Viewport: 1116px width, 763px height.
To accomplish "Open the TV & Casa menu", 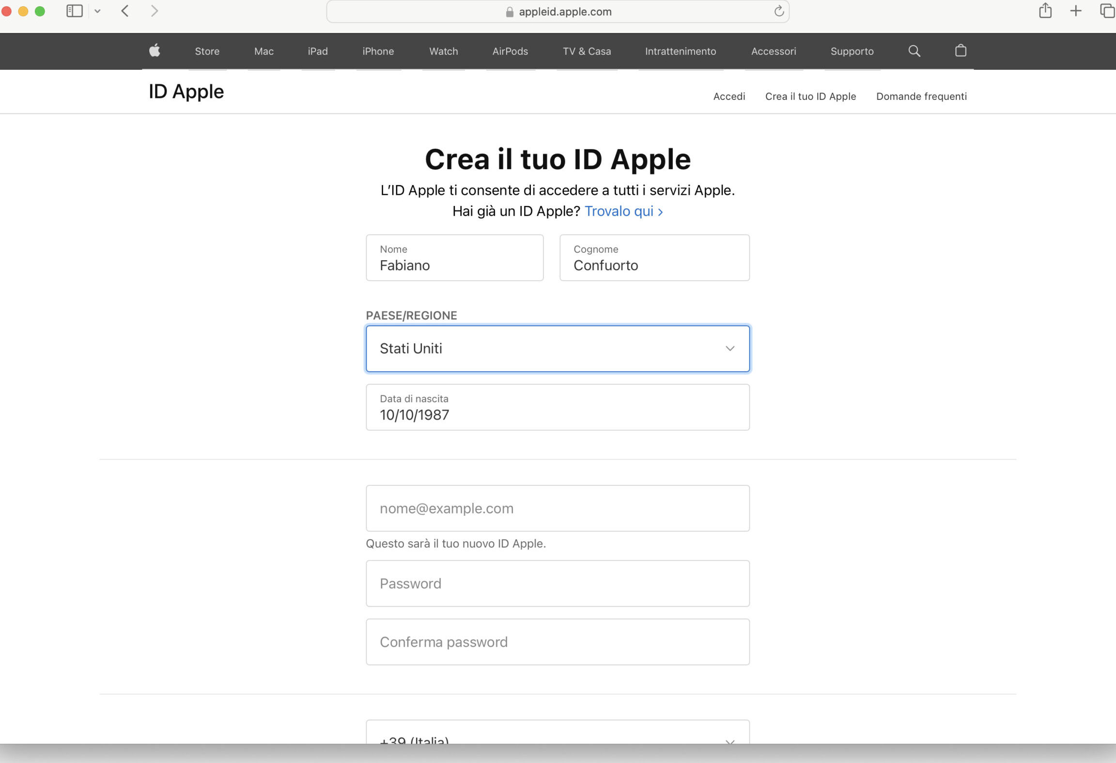I will [587, 51].
